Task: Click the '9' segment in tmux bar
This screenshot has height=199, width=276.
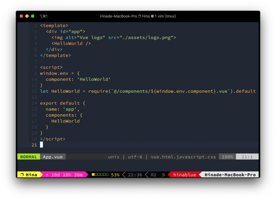Action: 163,175
